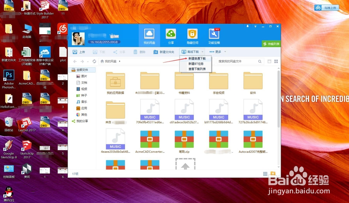
Task: Select the 笔刷.zip archive
Action: (x=184, y=141)
